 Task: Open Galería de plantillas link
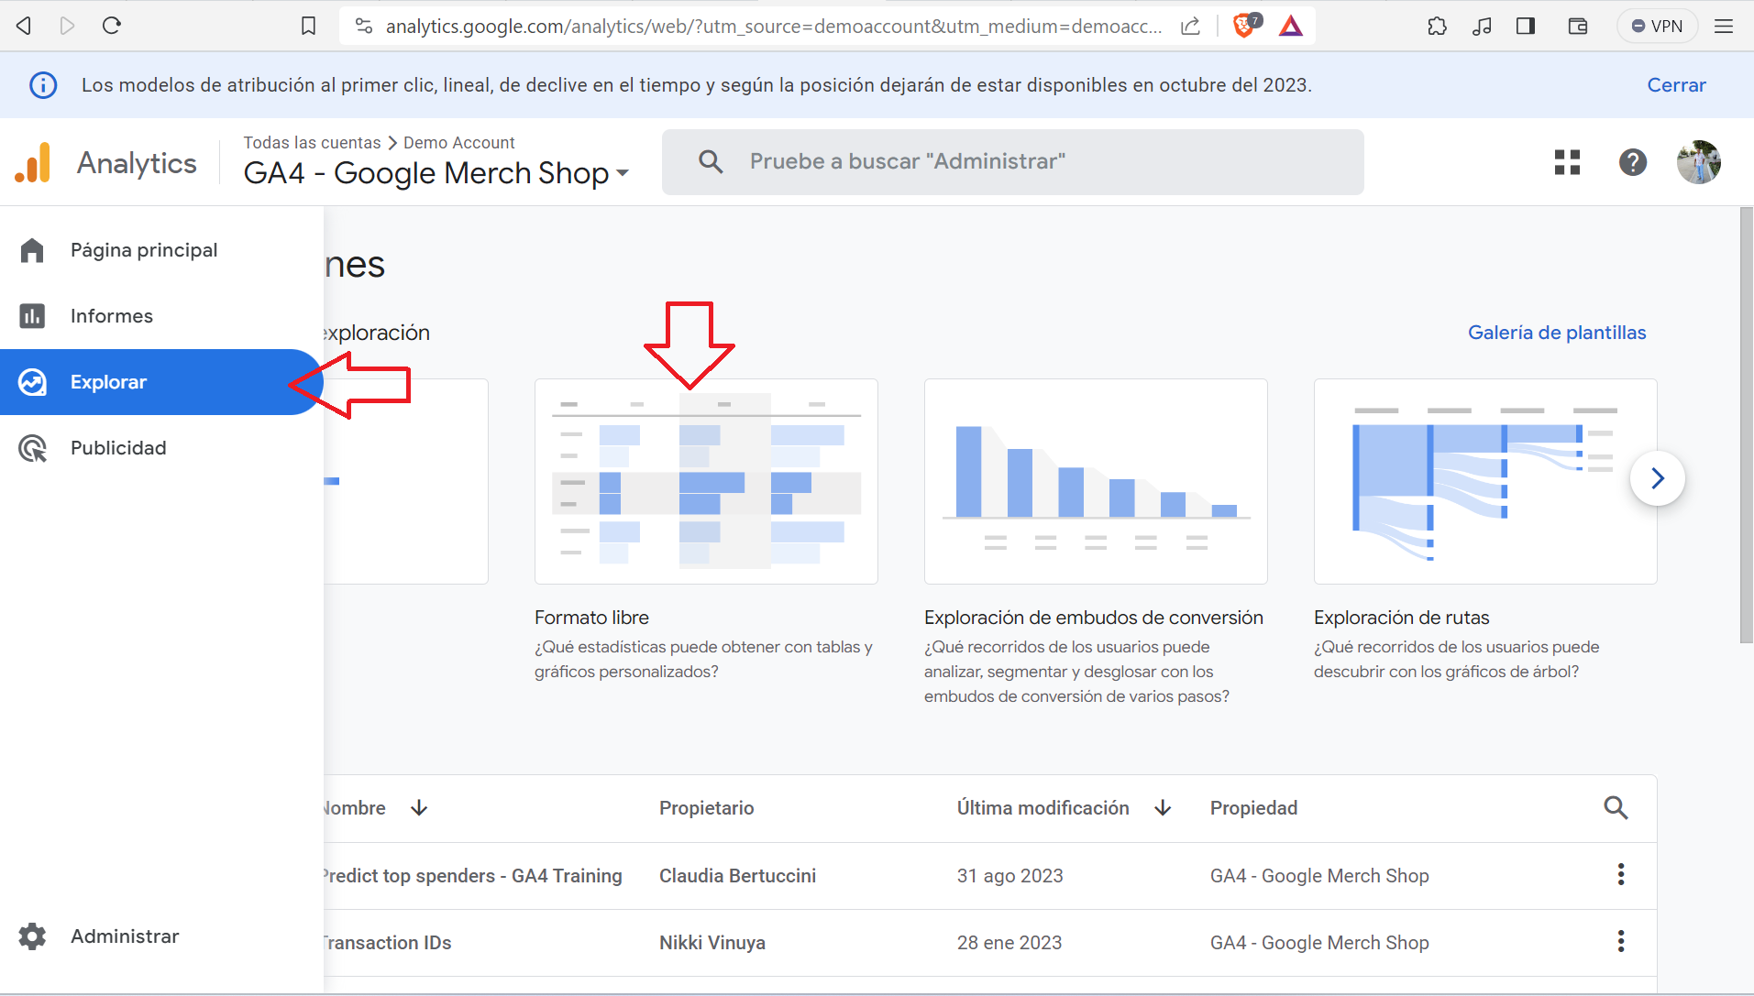click(1557, 333)
